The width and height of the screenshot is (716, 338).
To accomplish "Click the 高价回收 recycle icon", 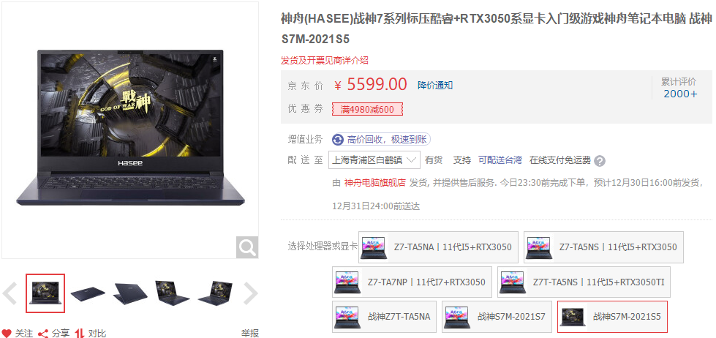I will [338, 139].
